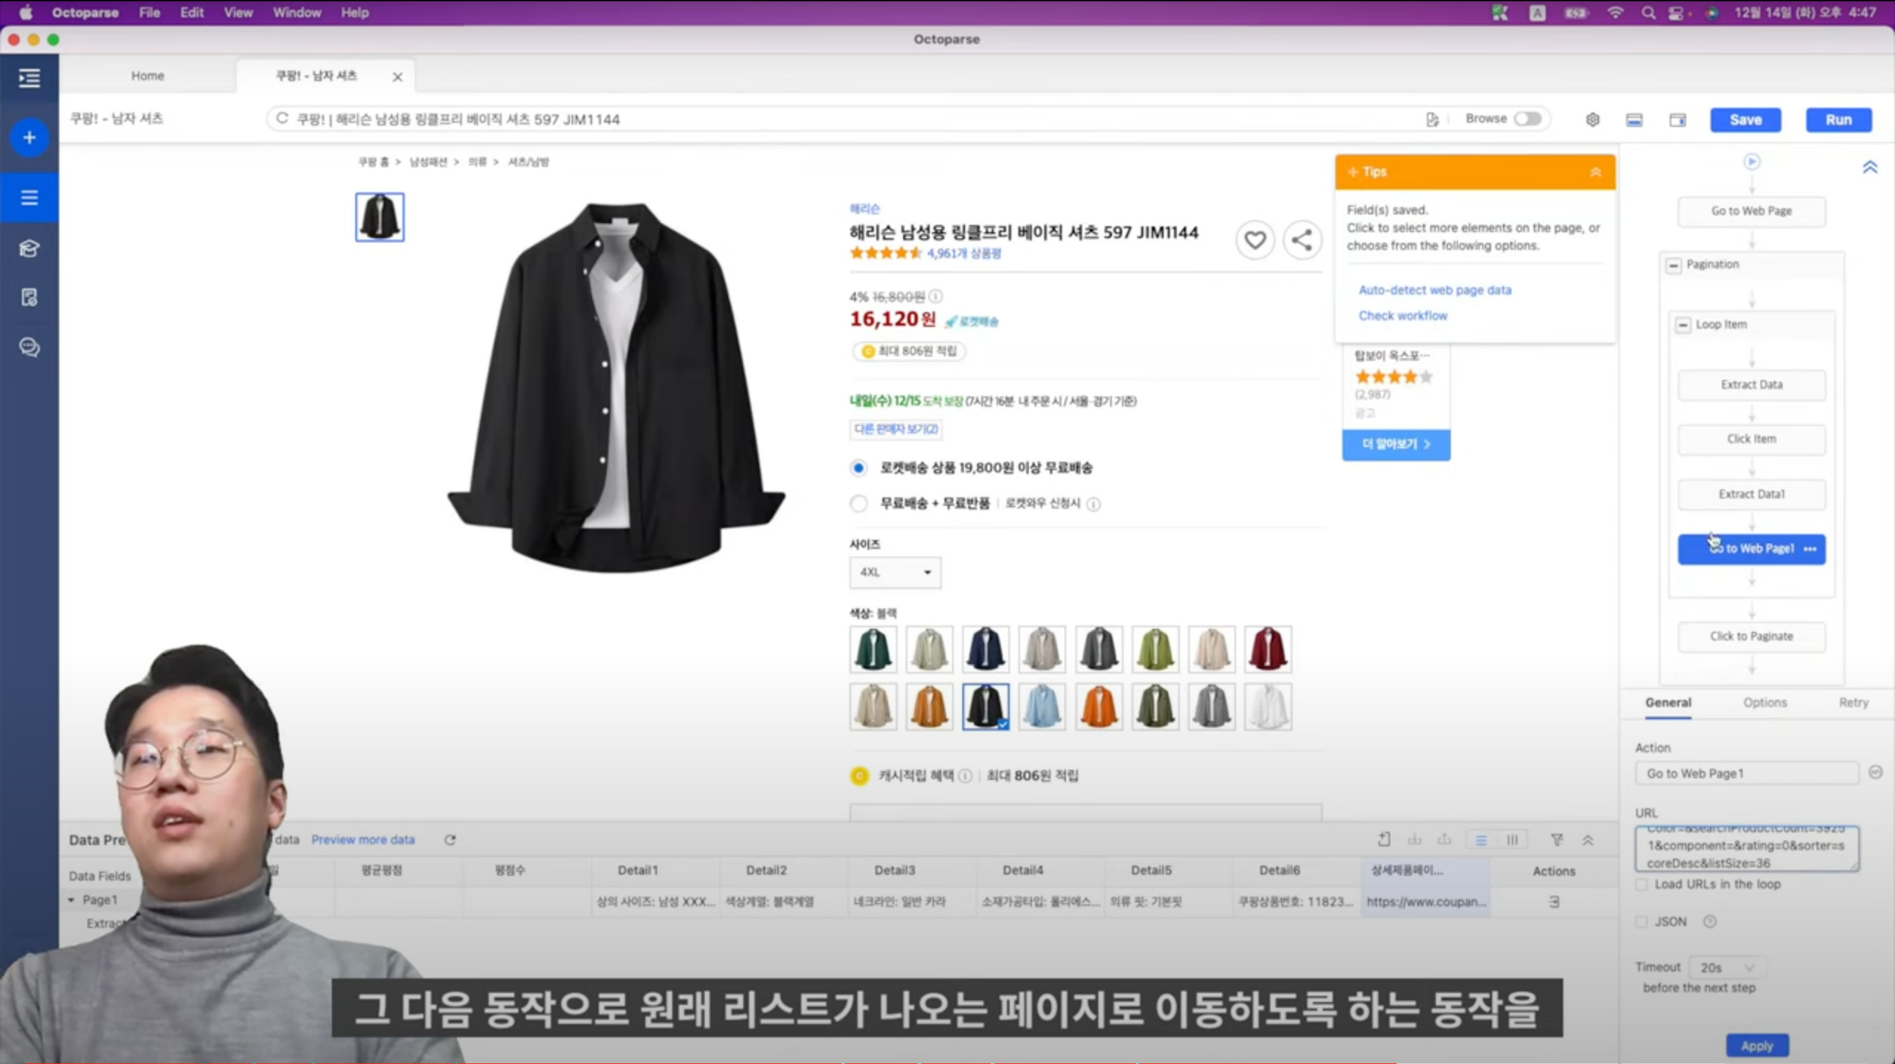Click the Save button
Screen dimensions: 1895x1064
coord(1745,120)
